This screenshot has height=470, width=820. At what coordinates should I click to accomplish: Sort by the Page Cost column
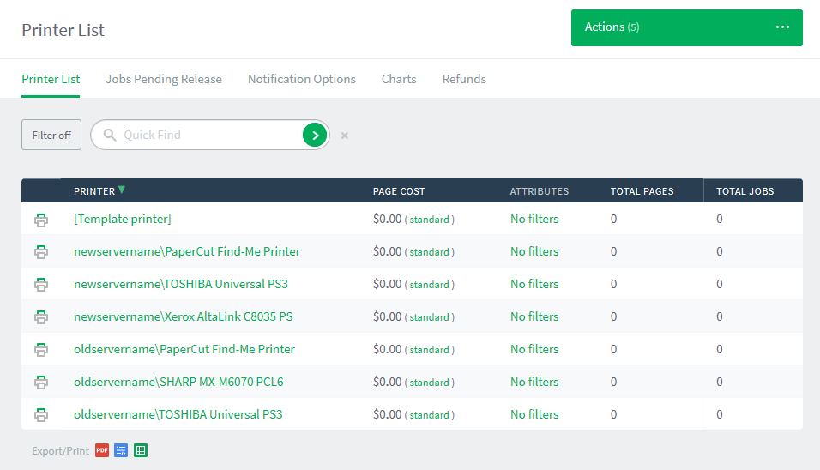point(399,191)
